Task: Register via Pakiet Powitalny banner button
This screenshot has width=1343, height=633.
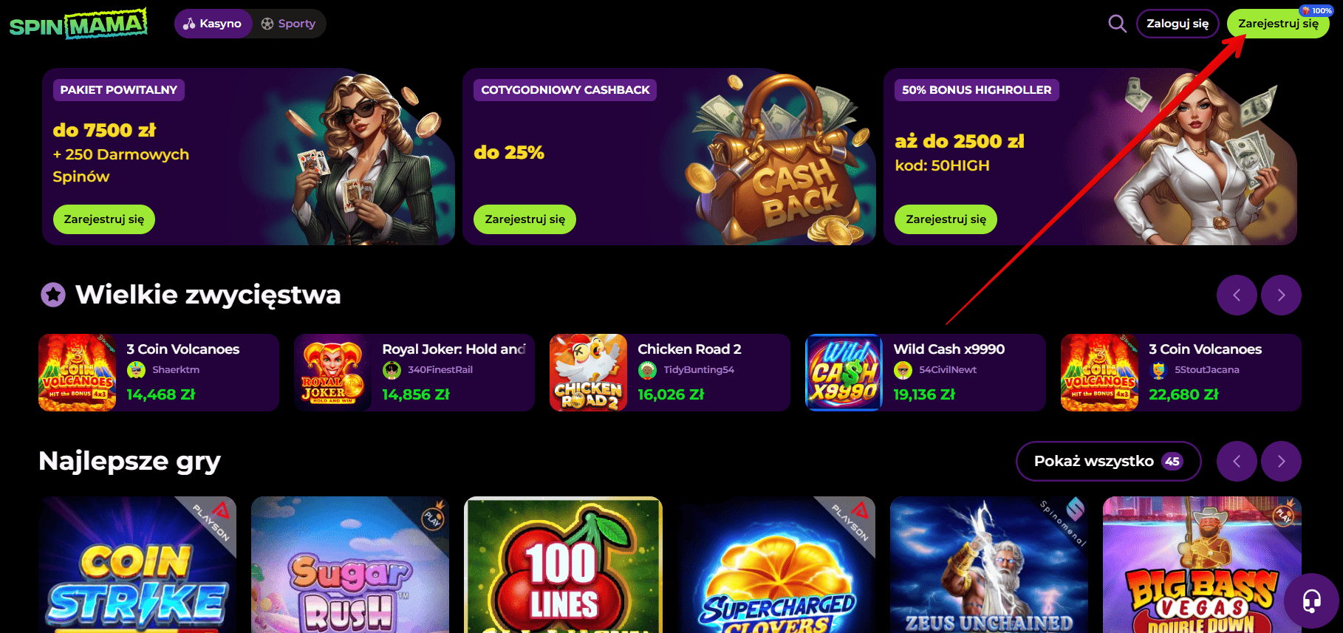Action: 104,219
